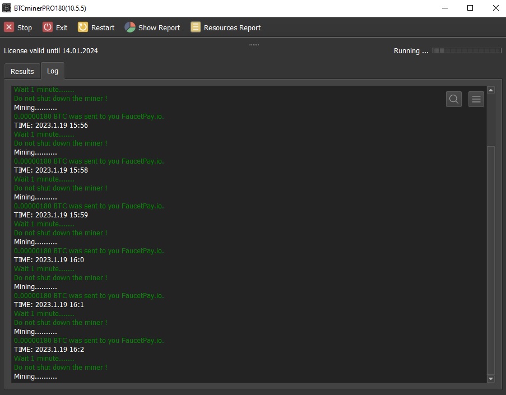Viewport: 506px width, 395px height.
Task: Click the scrollbar down arrow
Action: [x=490, y=378]
